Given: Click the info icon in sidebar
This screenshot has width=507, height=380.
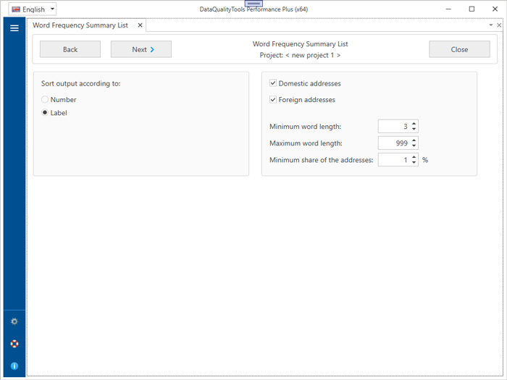Looking at the screenshot, I should 14,366.
